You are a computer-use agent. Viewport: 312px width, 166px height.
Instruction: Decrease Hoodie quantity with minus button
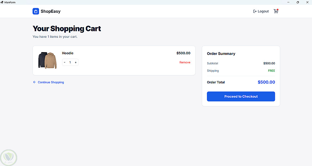tap(65, 62)
